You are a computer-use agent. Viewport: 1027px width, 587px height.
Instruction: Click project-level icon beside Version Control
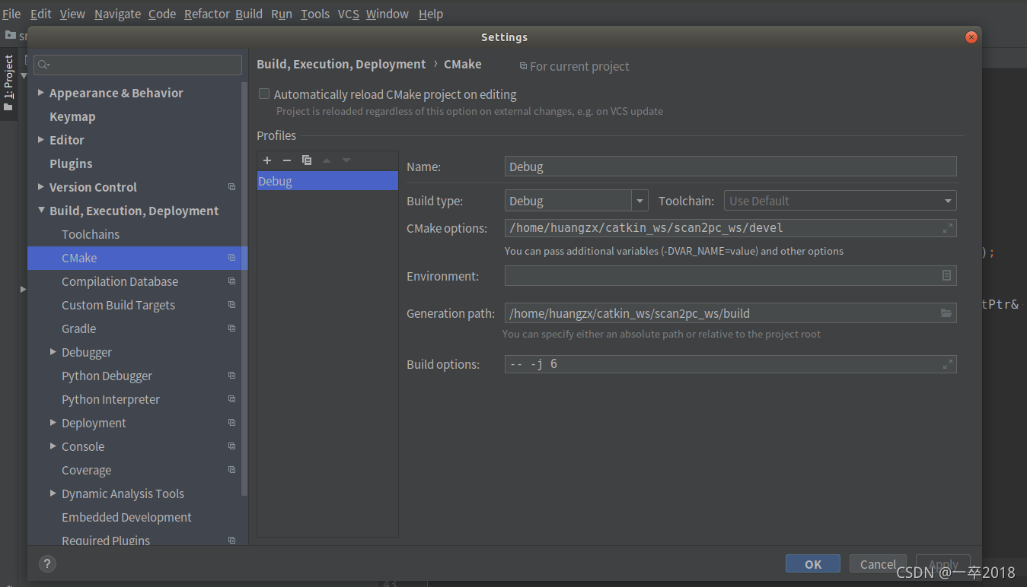[232, 187]
